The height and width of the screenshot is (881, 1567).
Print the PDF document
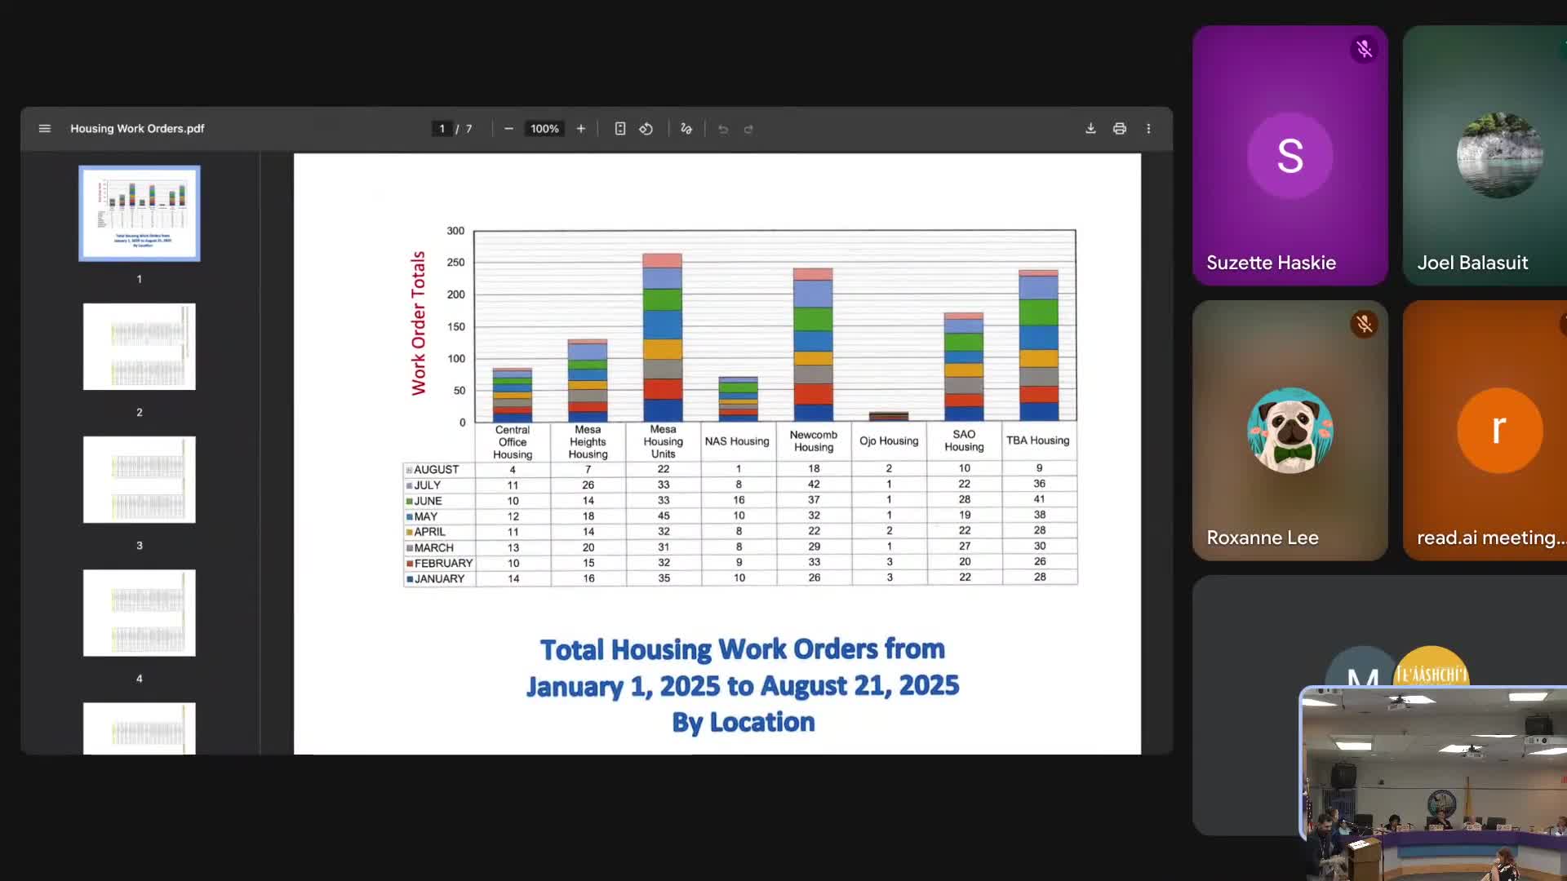1120,129
